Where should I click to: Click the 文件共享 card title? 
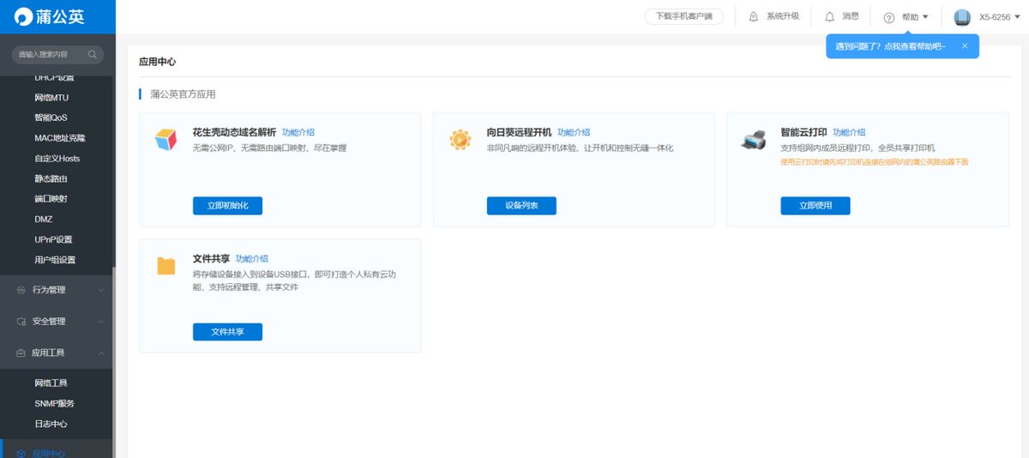211,259
